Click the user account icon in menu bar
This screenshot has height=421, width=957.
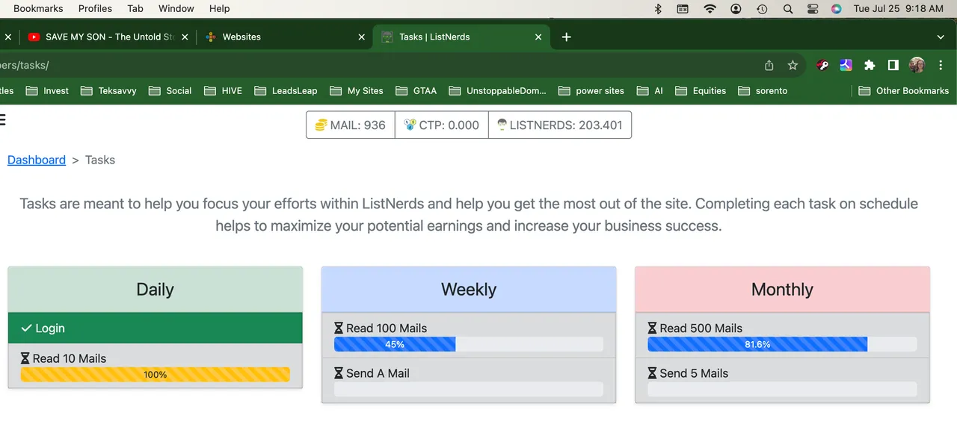point(736,9)
